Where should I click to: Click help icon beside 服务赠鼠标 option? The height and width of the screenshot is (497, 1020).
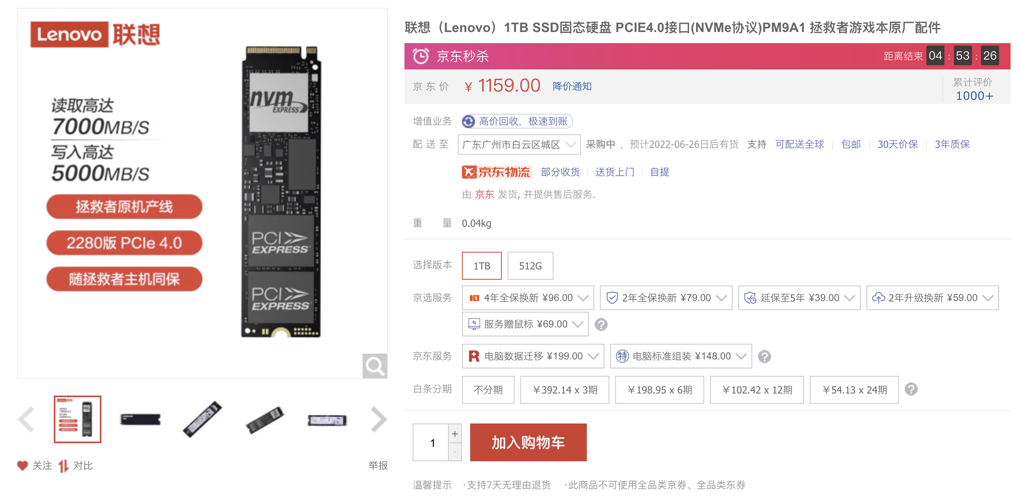[x=601, y=324]
